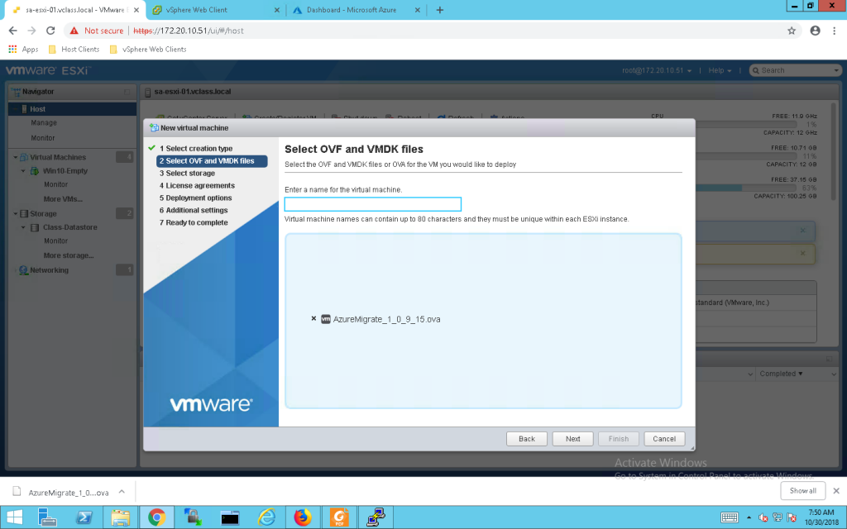Click the ESXi Search box
847x529 pixels.
795,71
